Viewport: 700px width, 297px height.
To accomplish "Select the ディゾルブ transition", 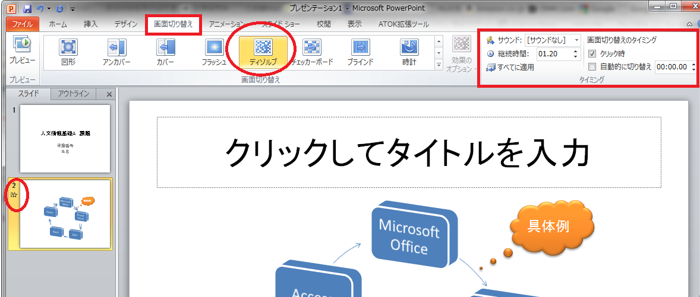I will click(263, 53).
